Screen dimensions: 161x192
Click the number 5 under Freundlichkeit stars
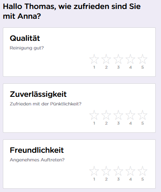143,179
